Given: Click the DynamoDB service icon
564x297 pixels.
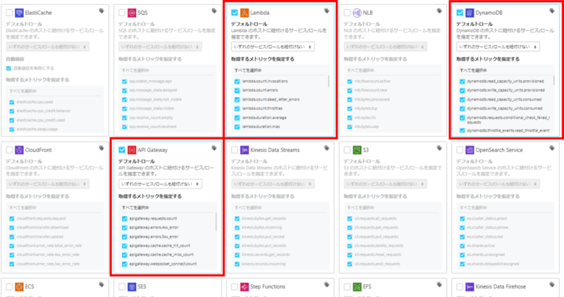Looking at the screenshot, I should click(470, 13).
